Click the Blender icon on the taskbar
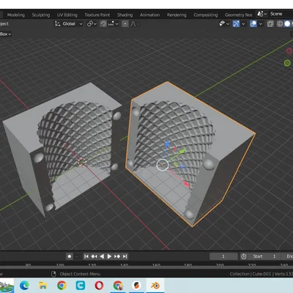 [x=155, y=285]
